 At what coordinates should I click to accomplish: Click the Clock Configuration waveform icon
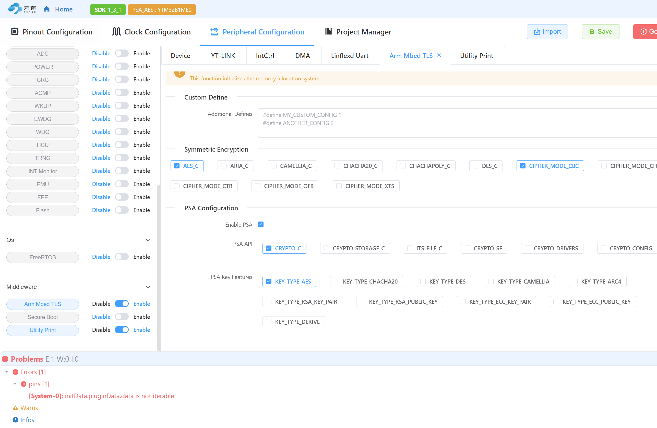pos(116,31)
